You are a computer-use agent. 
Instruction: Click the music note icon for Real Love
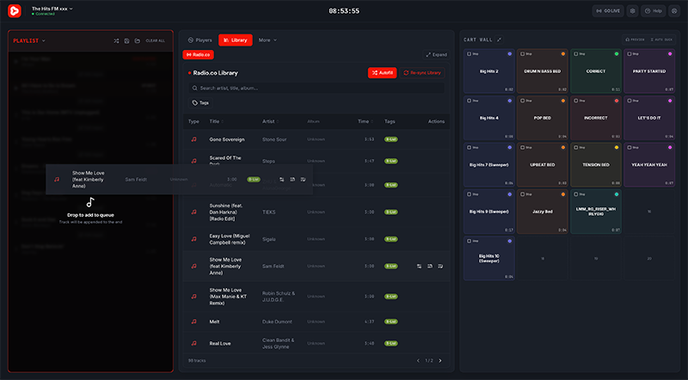[194, 343]
